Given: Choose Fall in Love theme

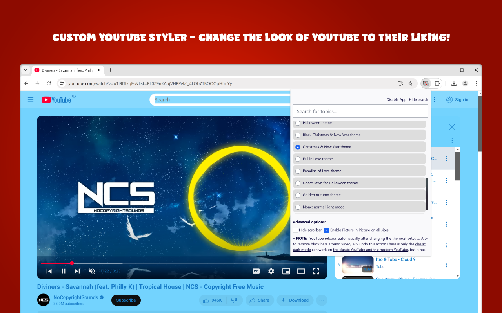Looking at the screenshot, I should click(298, 159).
